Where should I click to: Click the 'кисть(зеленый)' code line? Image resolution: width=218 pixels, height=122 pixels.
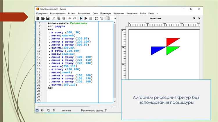pyautogui.click(x=63, y=54)
